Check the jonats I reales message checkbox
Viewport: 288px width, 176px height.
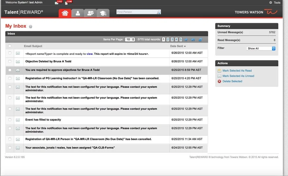(10, 148)
